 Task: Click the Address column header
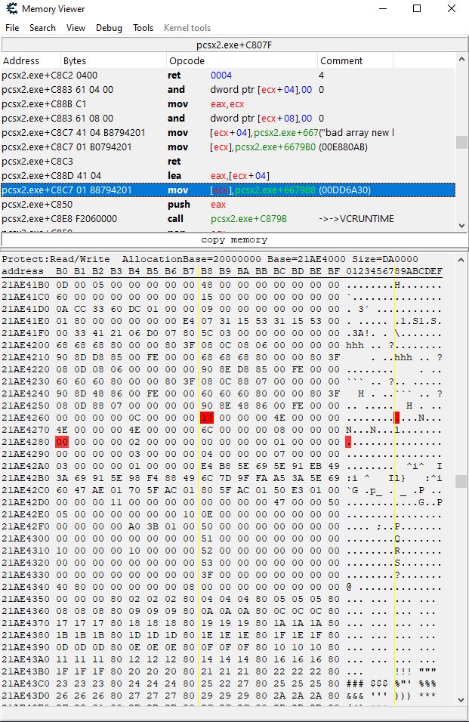(x=21, y=60)
